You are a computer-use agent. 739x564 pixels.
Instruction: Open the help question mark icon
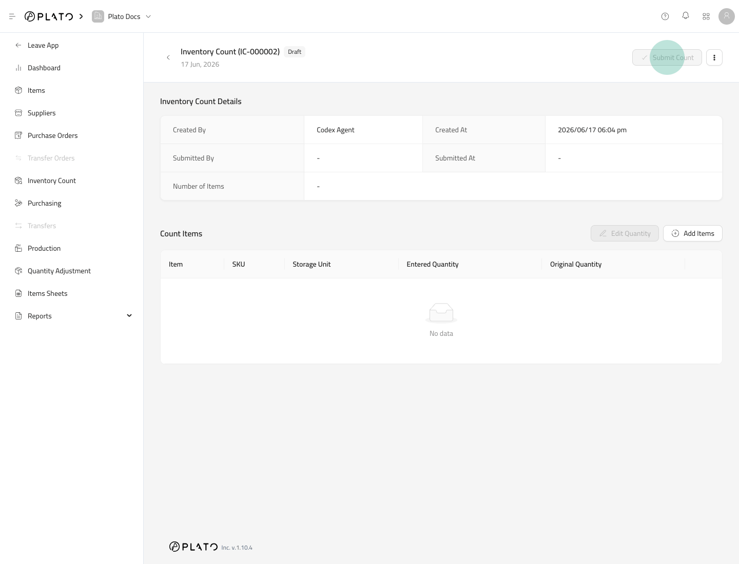point(665,16)
